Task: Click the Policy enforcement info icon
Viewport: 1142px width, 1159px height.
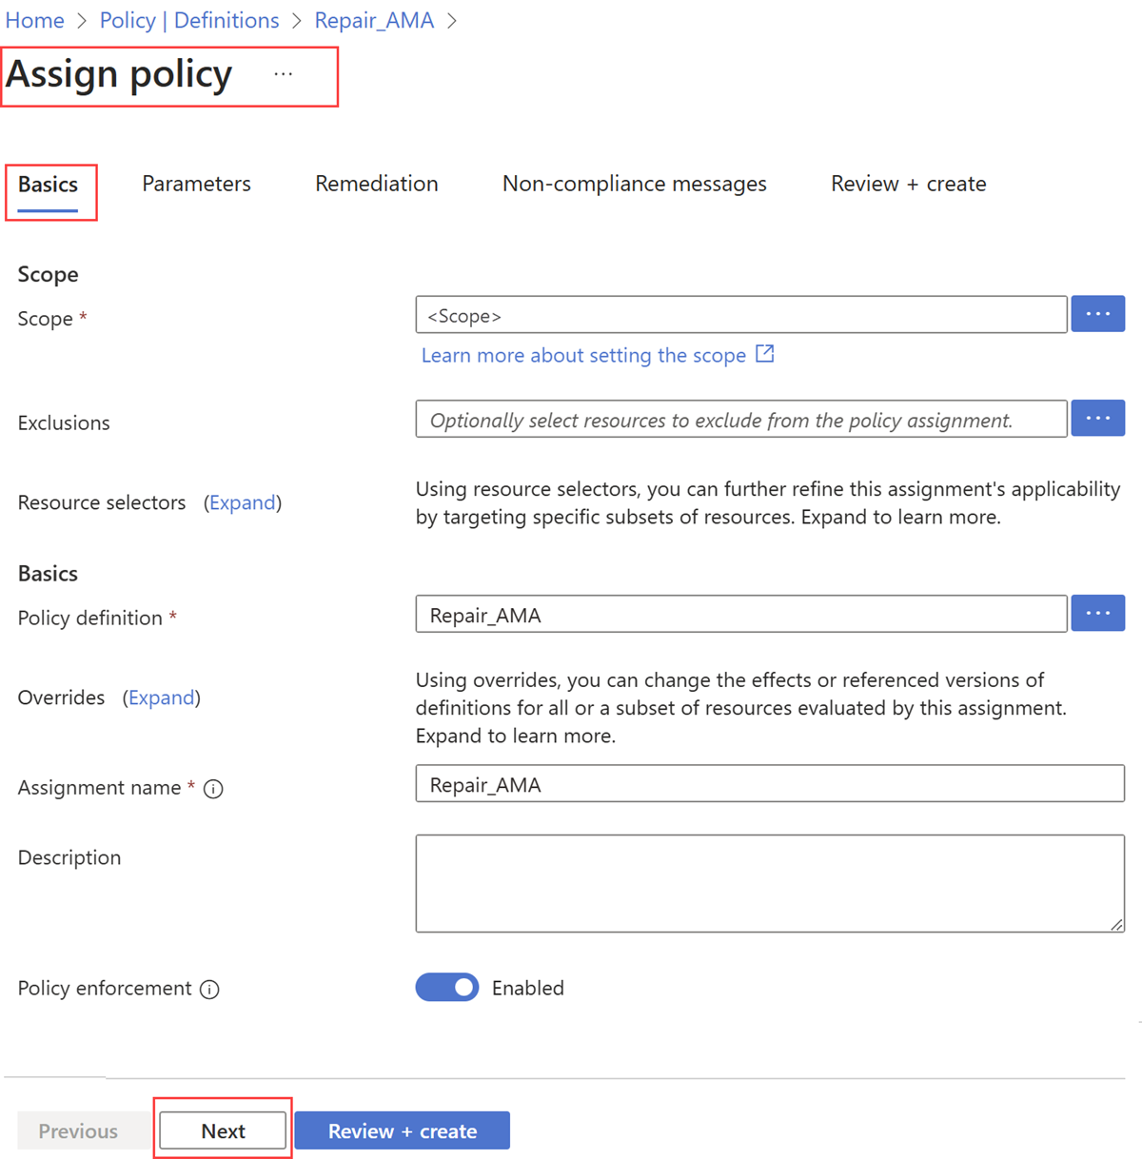Action: click(x=209, y=990)
